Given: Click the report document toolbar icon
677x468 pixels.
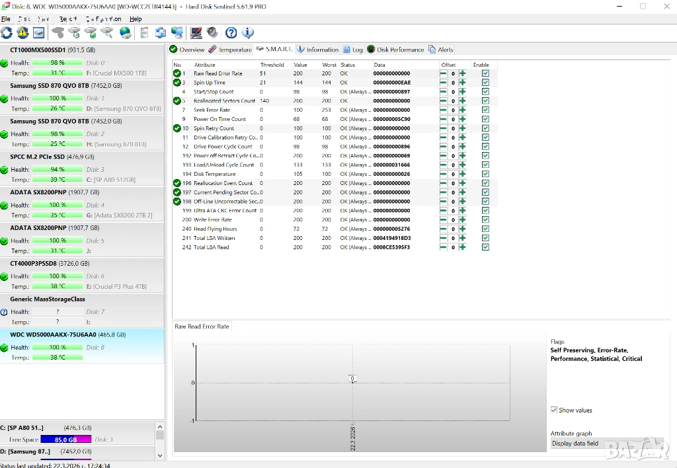Looking at the screenshot, I should click(145, 32).
